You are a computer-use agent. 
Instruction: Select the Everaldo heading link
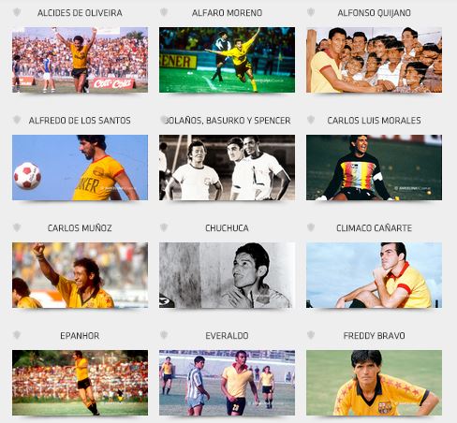[227, 336]
